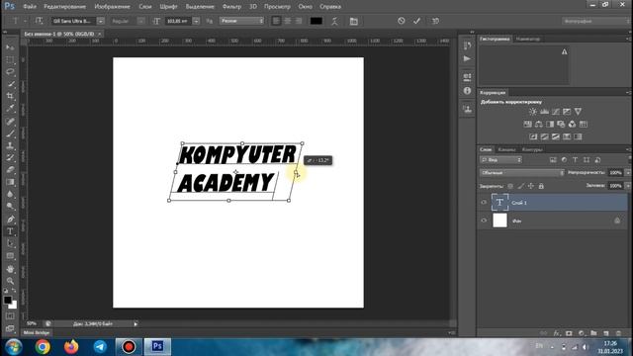This screenshot has width=633, height=356.
Task: Delete layer trash button
Action: [x=618, y=333]
